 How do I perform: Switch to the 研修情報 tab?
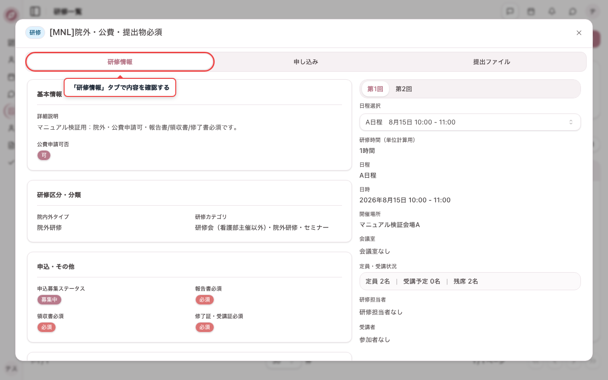[120, 62]
